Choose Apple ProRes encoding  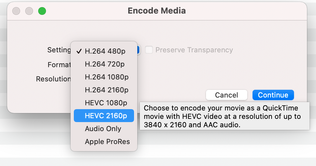coord(107,141)
